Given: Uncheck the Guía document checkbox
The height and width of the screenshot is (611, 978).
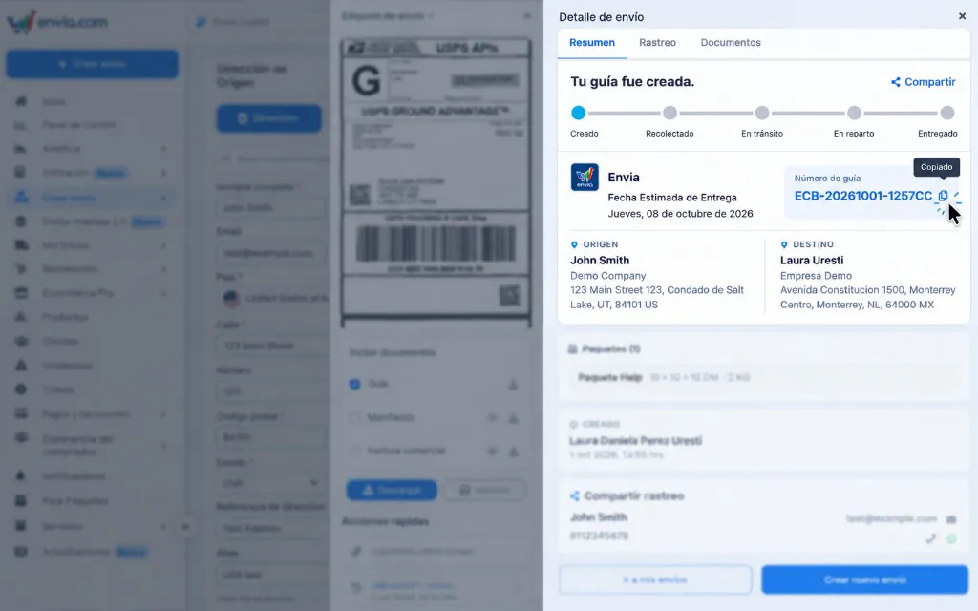Looking at the screenshot, I should pos(355,384).
